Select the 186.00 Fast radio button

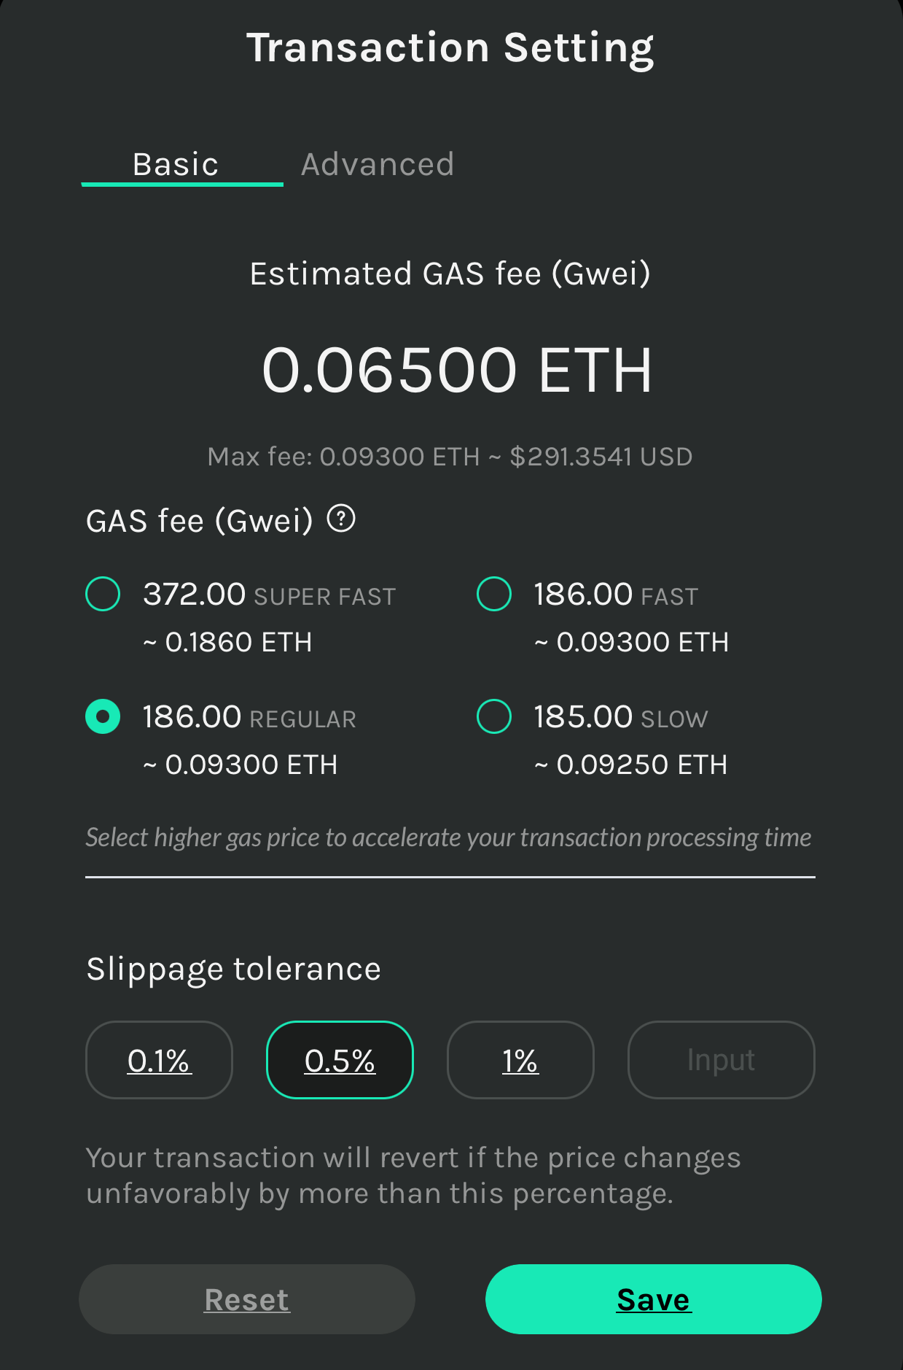[494, 594]
